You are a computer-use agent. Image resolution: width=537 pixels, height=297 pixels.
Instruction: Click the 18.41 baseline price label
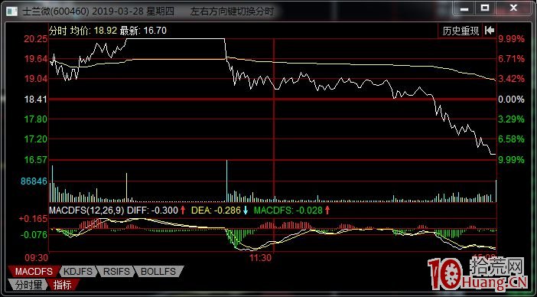point(35,100)
